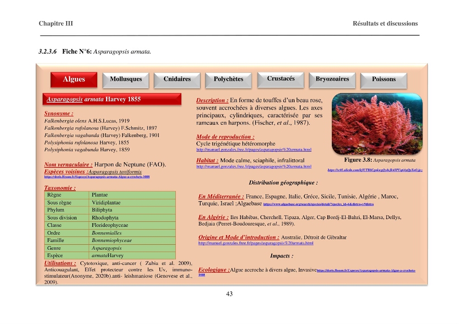Visit the algaebase.org search link

(319, 204)
